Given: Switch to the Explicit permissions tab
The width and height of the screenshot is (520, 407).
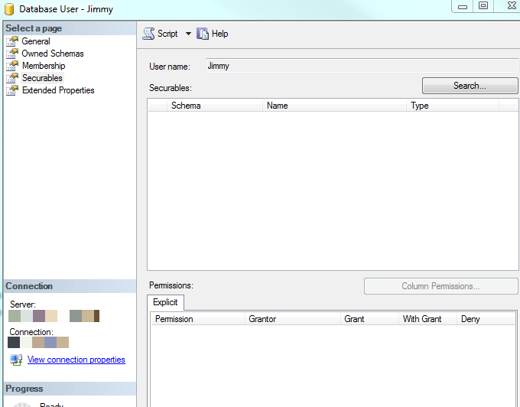Looking at the screenshot, I should [x=165, y=302].
